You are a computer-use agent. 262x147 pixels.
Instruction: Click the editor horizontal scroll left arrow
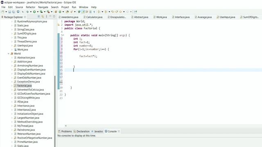coord(65,126)
